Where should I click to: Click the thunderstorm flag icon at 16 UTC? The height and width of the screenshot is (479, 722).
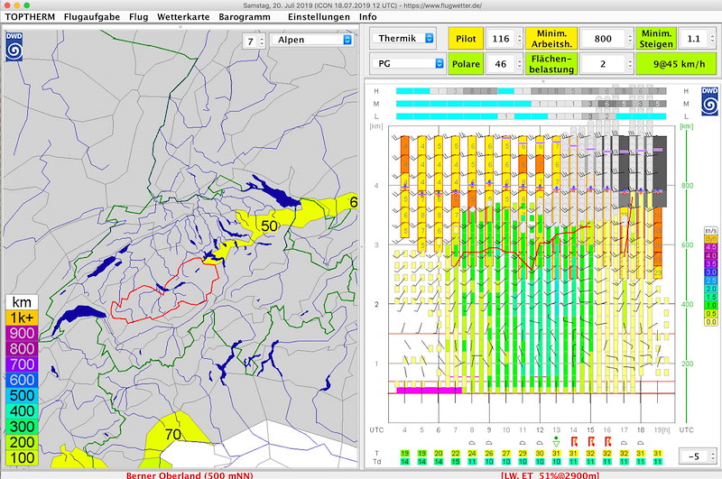coord(608,442)
